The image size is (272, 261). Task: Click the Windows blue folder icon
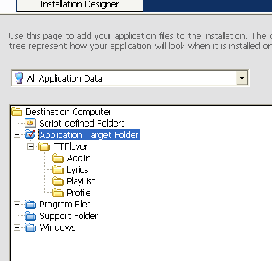30,228
